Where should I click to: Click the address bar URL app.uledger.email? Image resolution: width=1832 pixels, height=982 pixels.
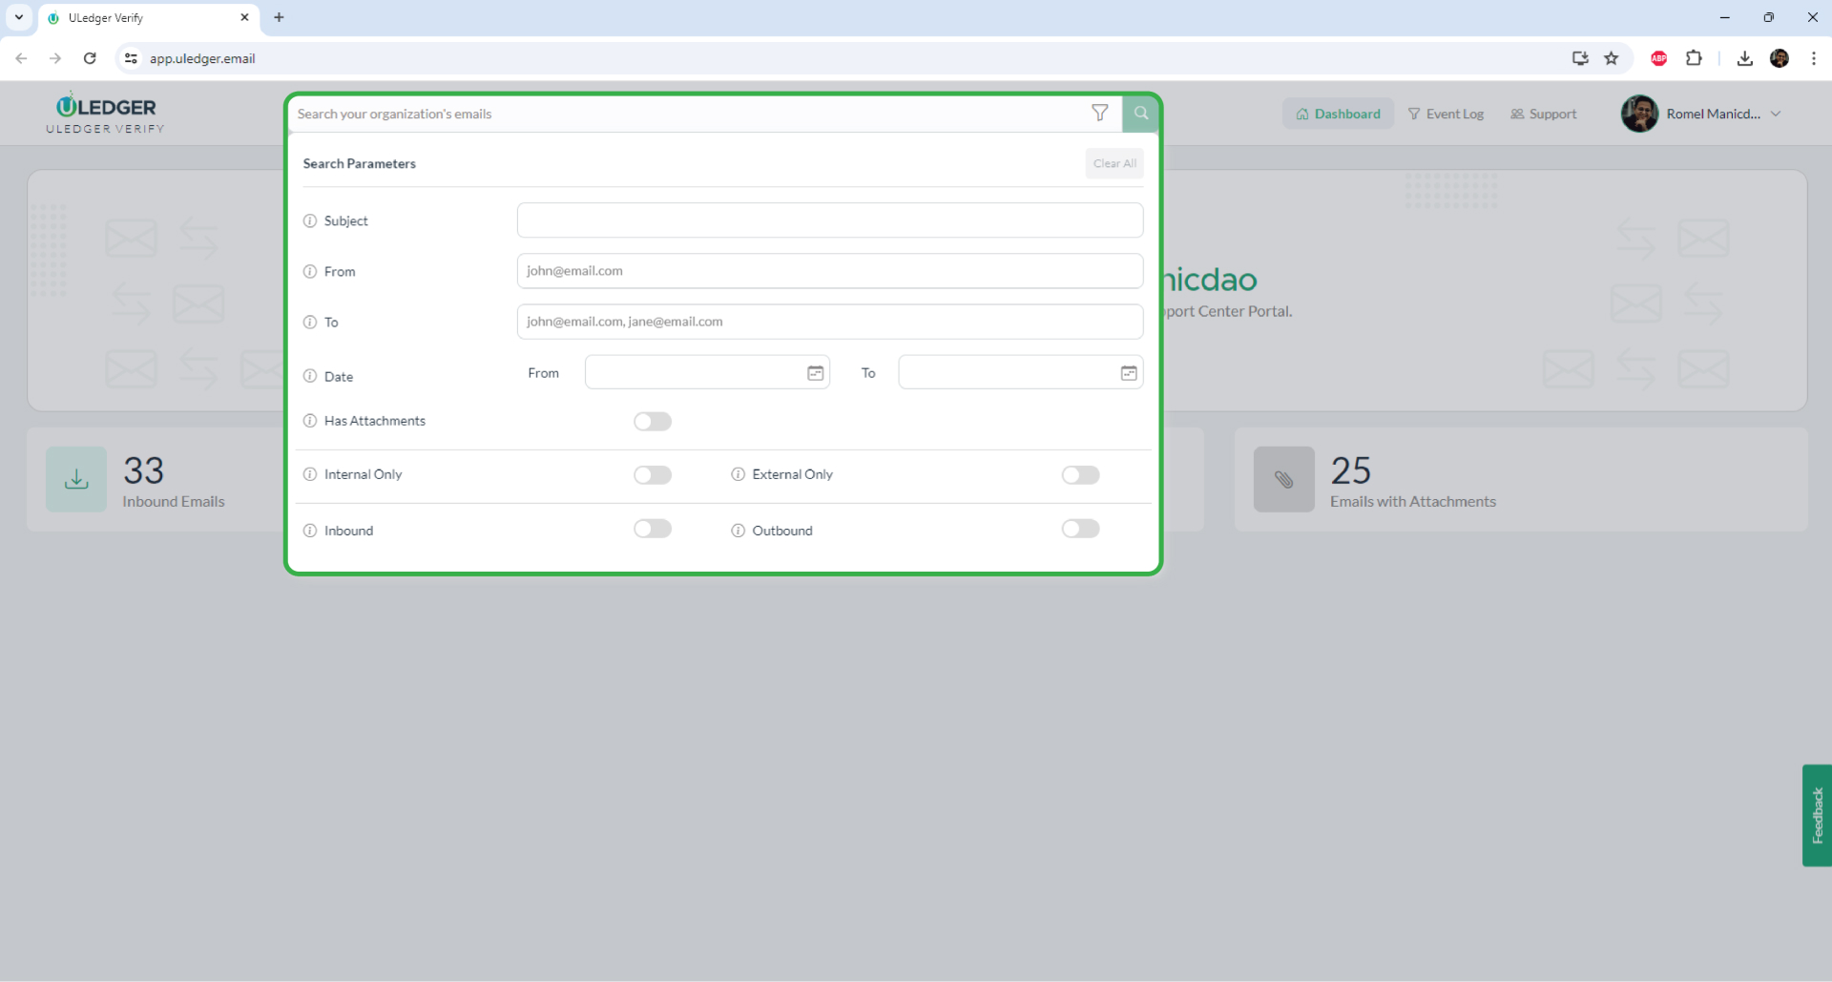202,58
